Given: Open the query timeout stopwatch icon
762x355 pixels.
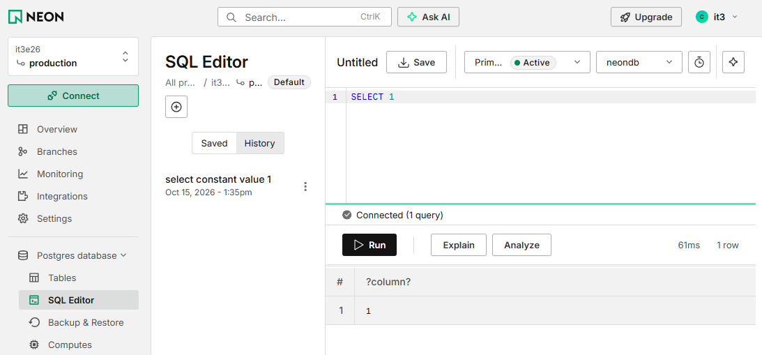Looking at the screenshot, I should pos(699,62).
